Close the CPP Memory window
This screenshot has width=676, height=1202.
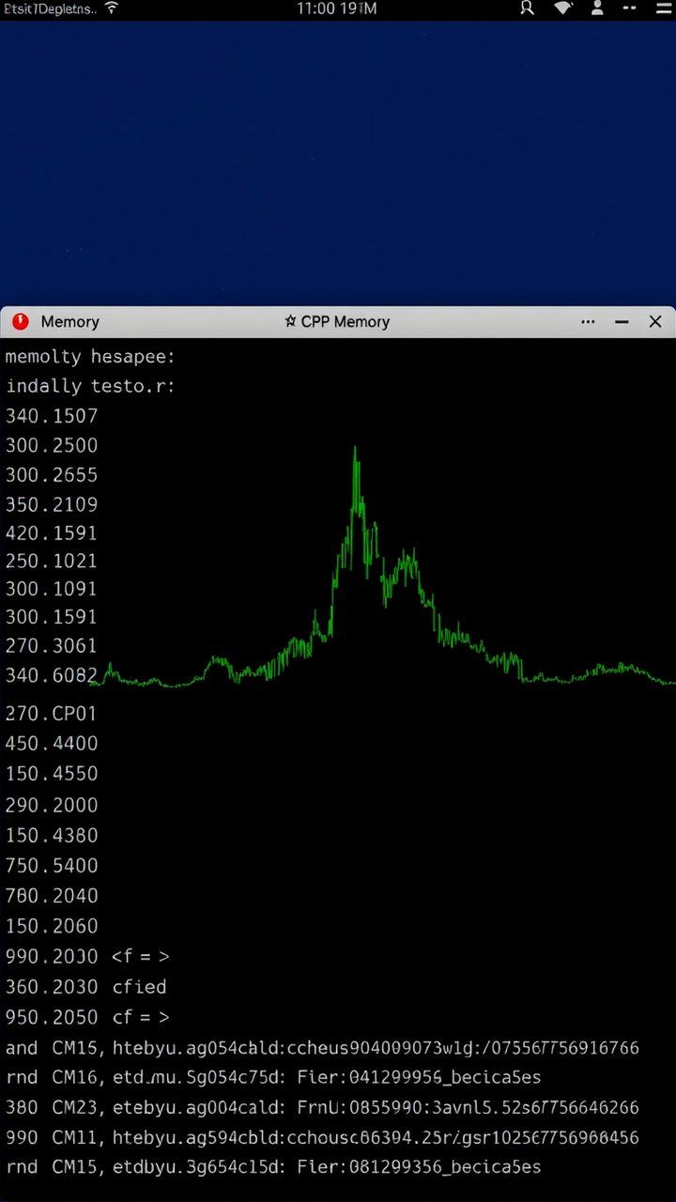[655, 321]
